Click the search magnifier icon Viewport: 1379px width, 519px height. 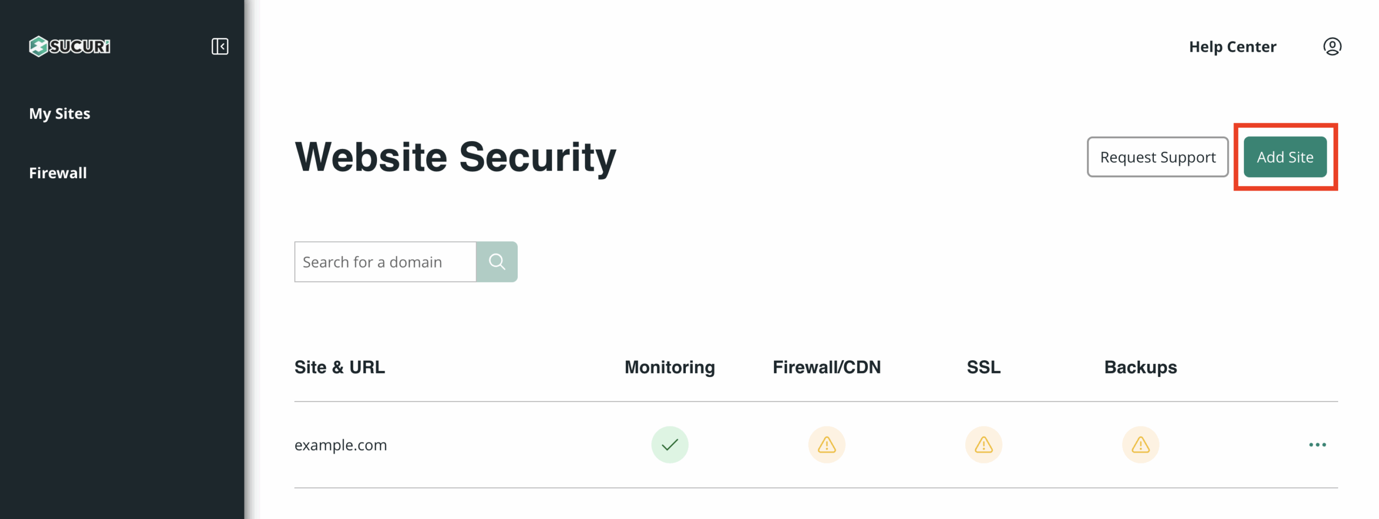coord(497,262)
